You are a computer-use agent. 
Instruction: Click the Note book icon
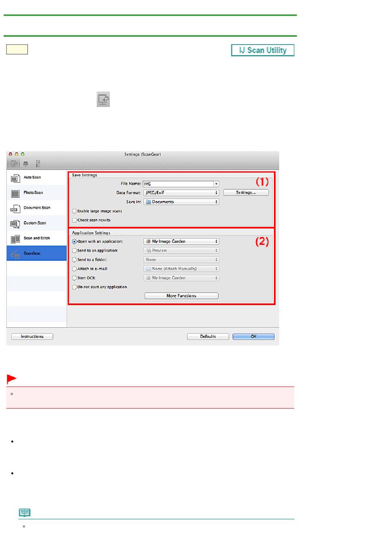pos(25,513)
